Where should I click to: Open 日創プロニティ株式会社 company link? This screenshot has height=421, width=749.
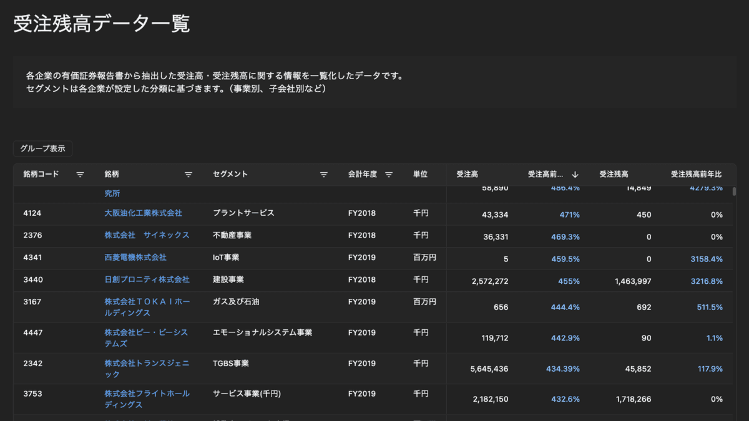tap(147, 280)
